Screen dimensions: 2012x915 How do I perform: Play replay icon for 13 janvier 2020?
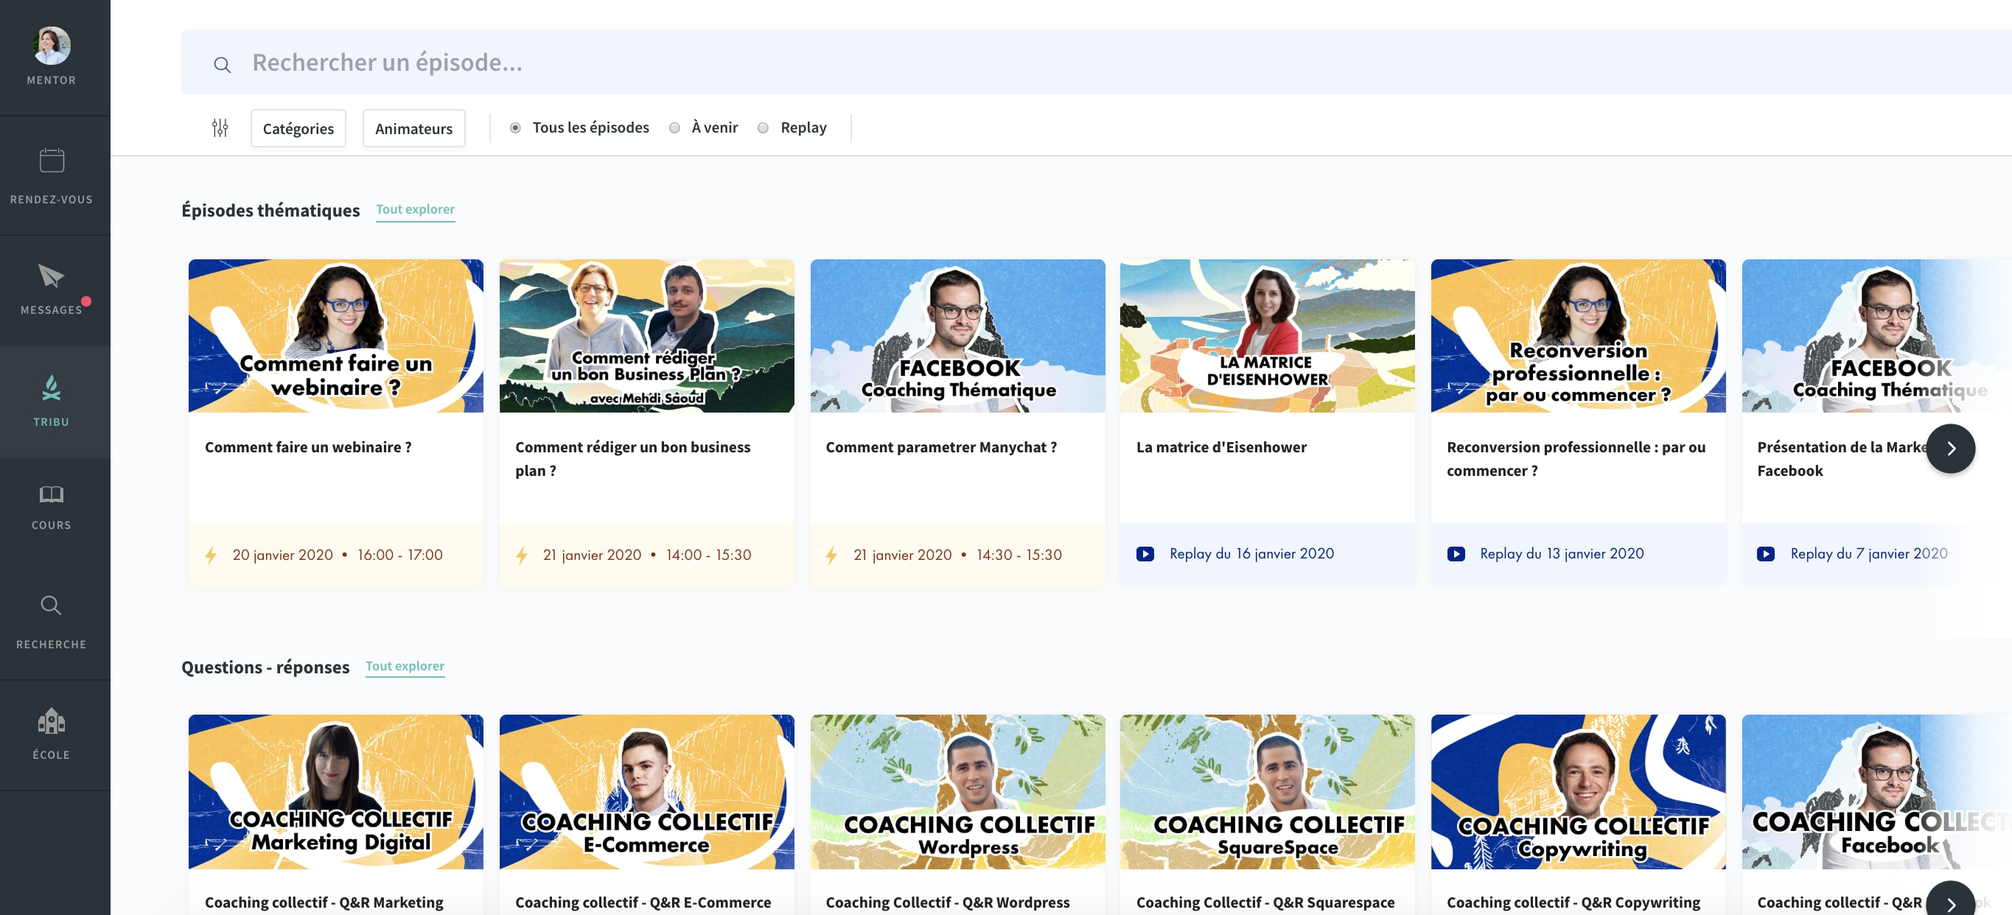coord(1456,553)
